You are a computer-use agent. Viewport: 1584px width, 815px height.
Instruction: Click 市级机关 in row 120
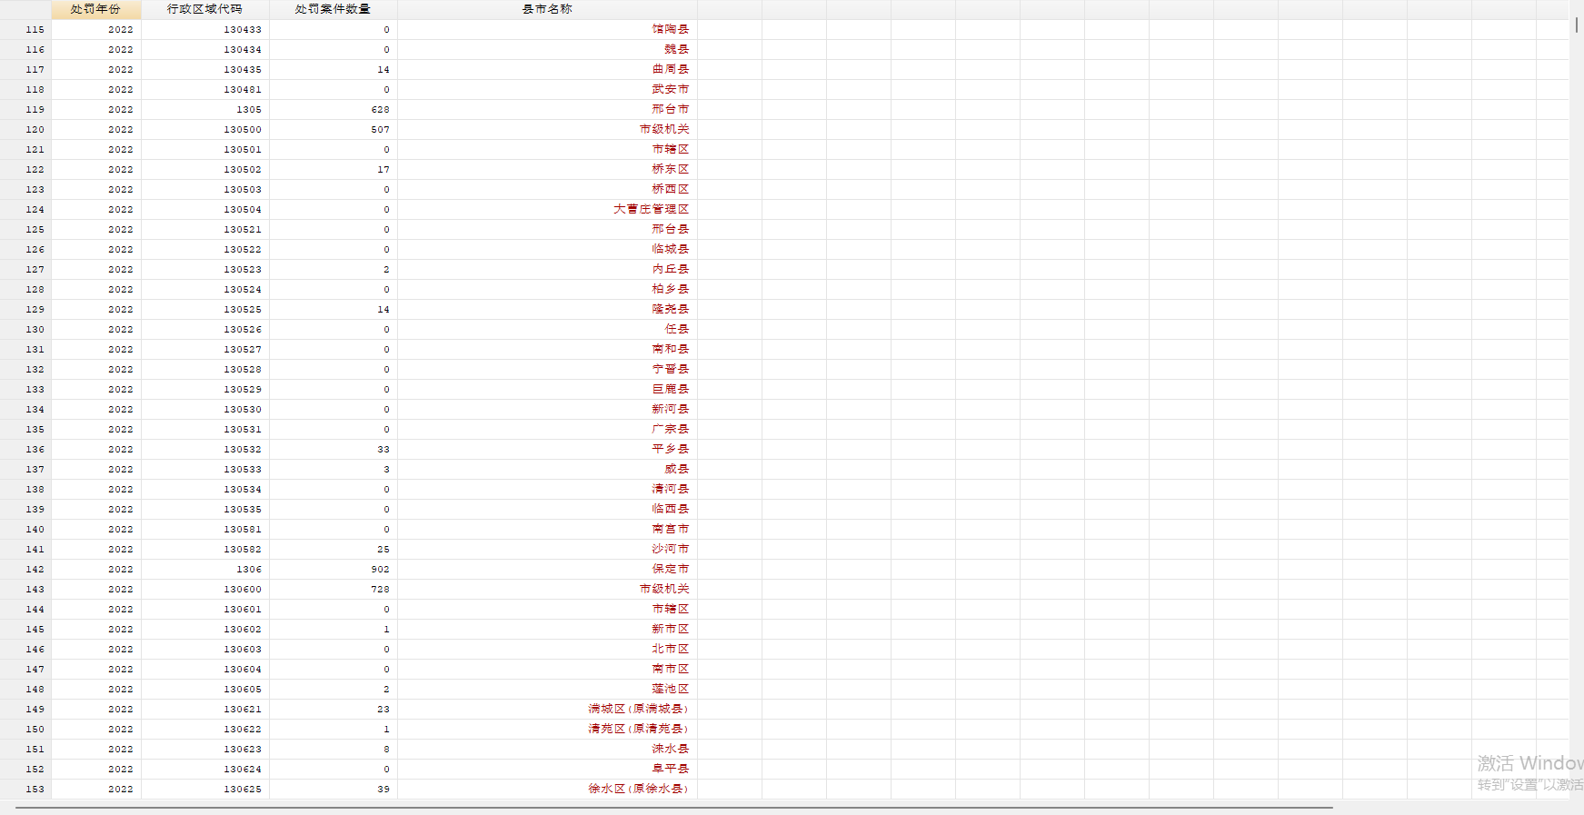pyautogui.click(x=547, y=130)
